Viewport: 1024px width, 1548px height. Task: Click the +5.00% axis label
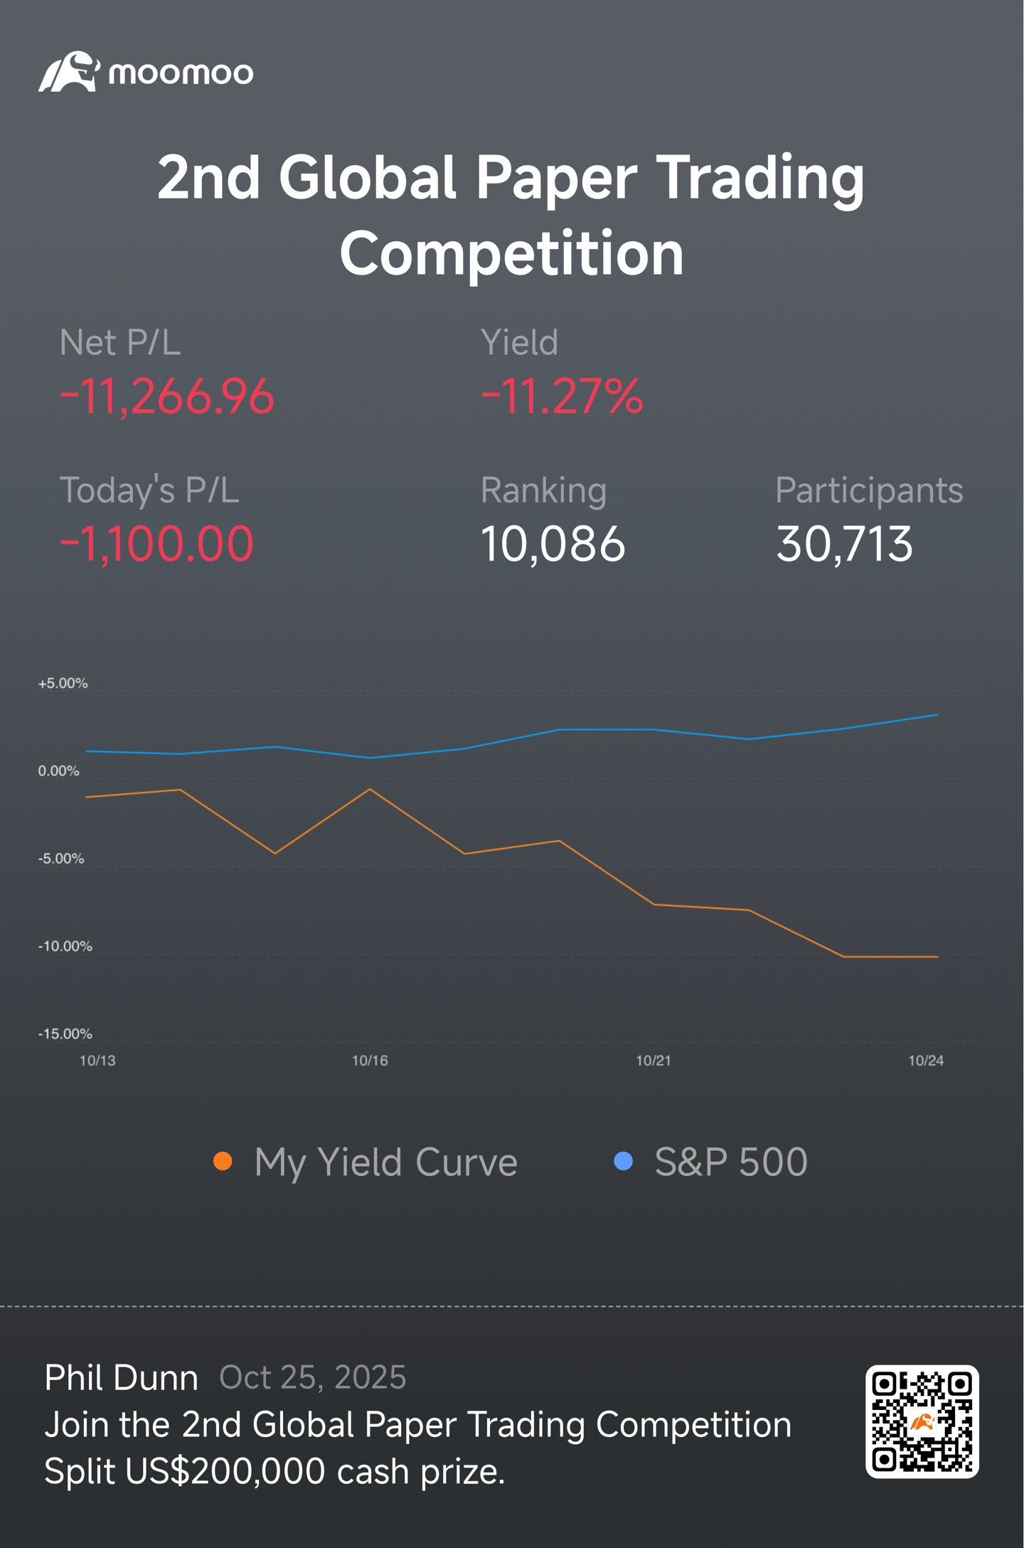[x=63, y=683]
